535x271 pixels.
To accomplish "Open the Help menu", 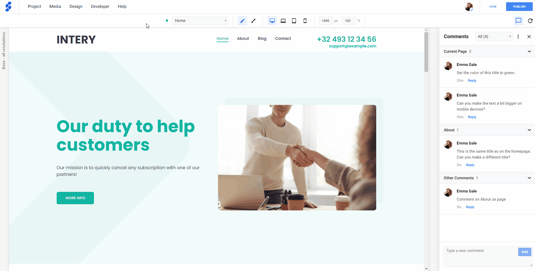I will coord(122,6).
